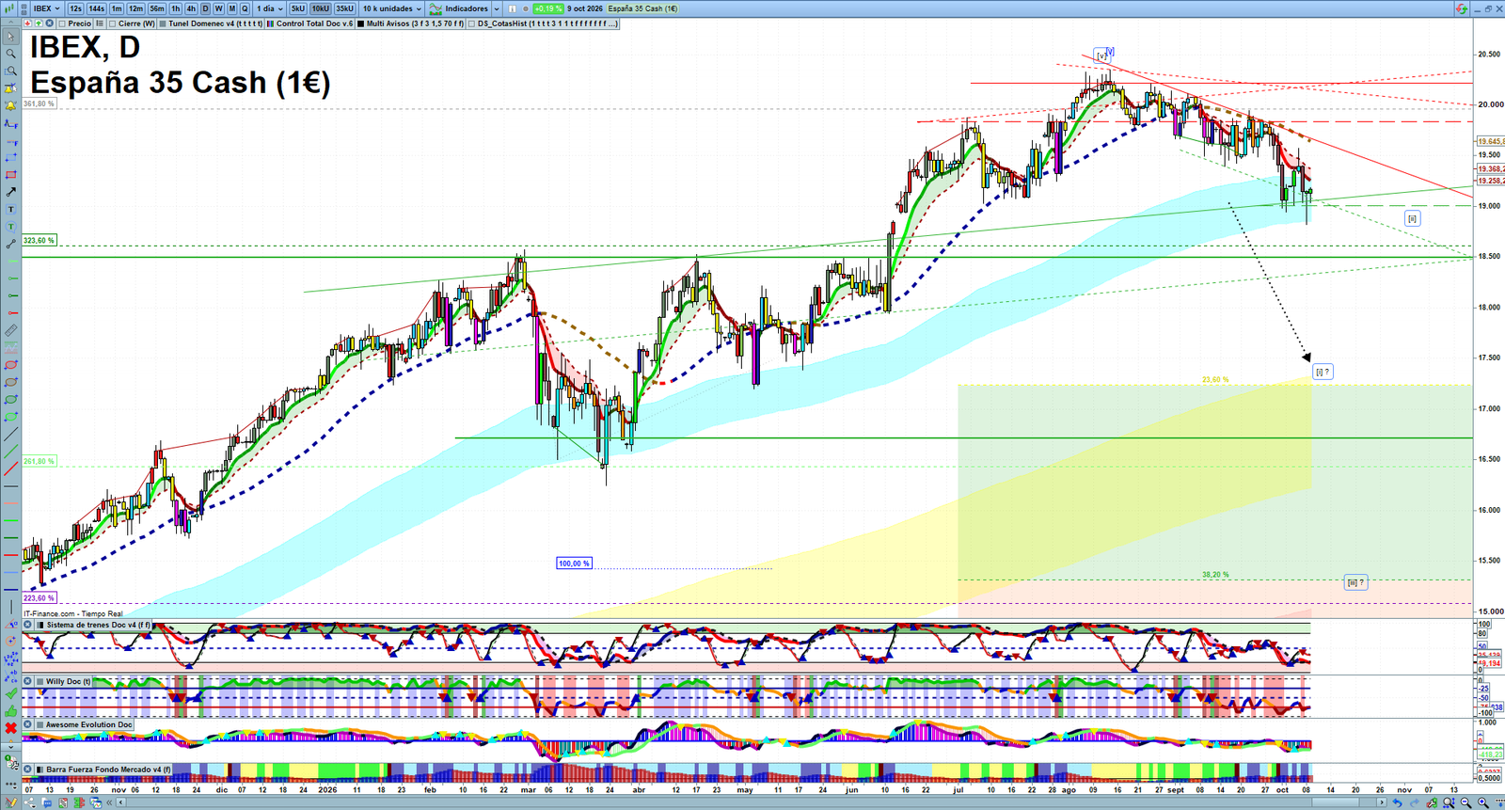Switch to the W weekly timeframe
Viewport: 1505px width, 810px height.
pyautogui.click(x=219, y=8)
